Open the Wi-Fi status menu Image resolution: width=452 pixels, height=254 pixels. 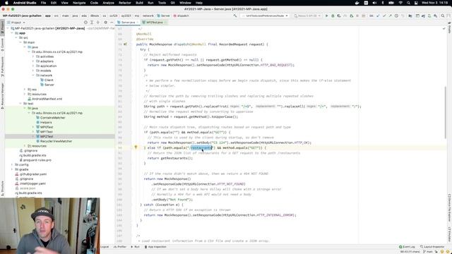tap(400, 3)
